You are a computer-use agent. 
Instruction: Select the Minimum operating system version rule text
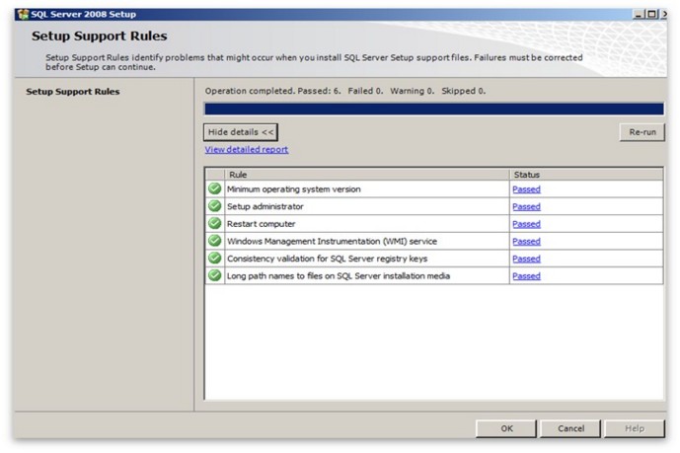293,189
